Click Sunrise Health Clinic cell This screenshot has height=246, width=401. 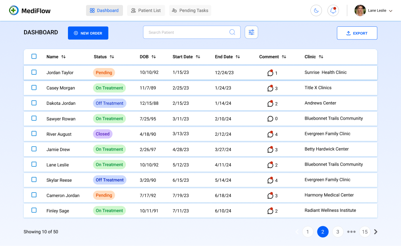326,72
